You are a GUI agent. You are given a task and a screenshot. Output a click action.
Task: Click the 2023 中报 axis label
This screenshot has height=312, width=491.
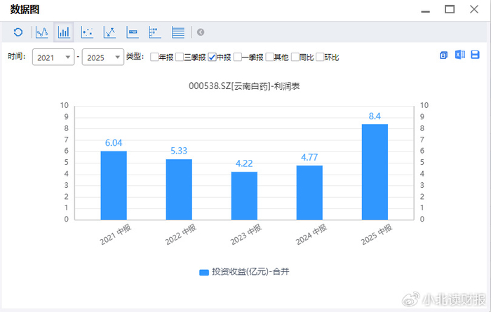point(245,235)
